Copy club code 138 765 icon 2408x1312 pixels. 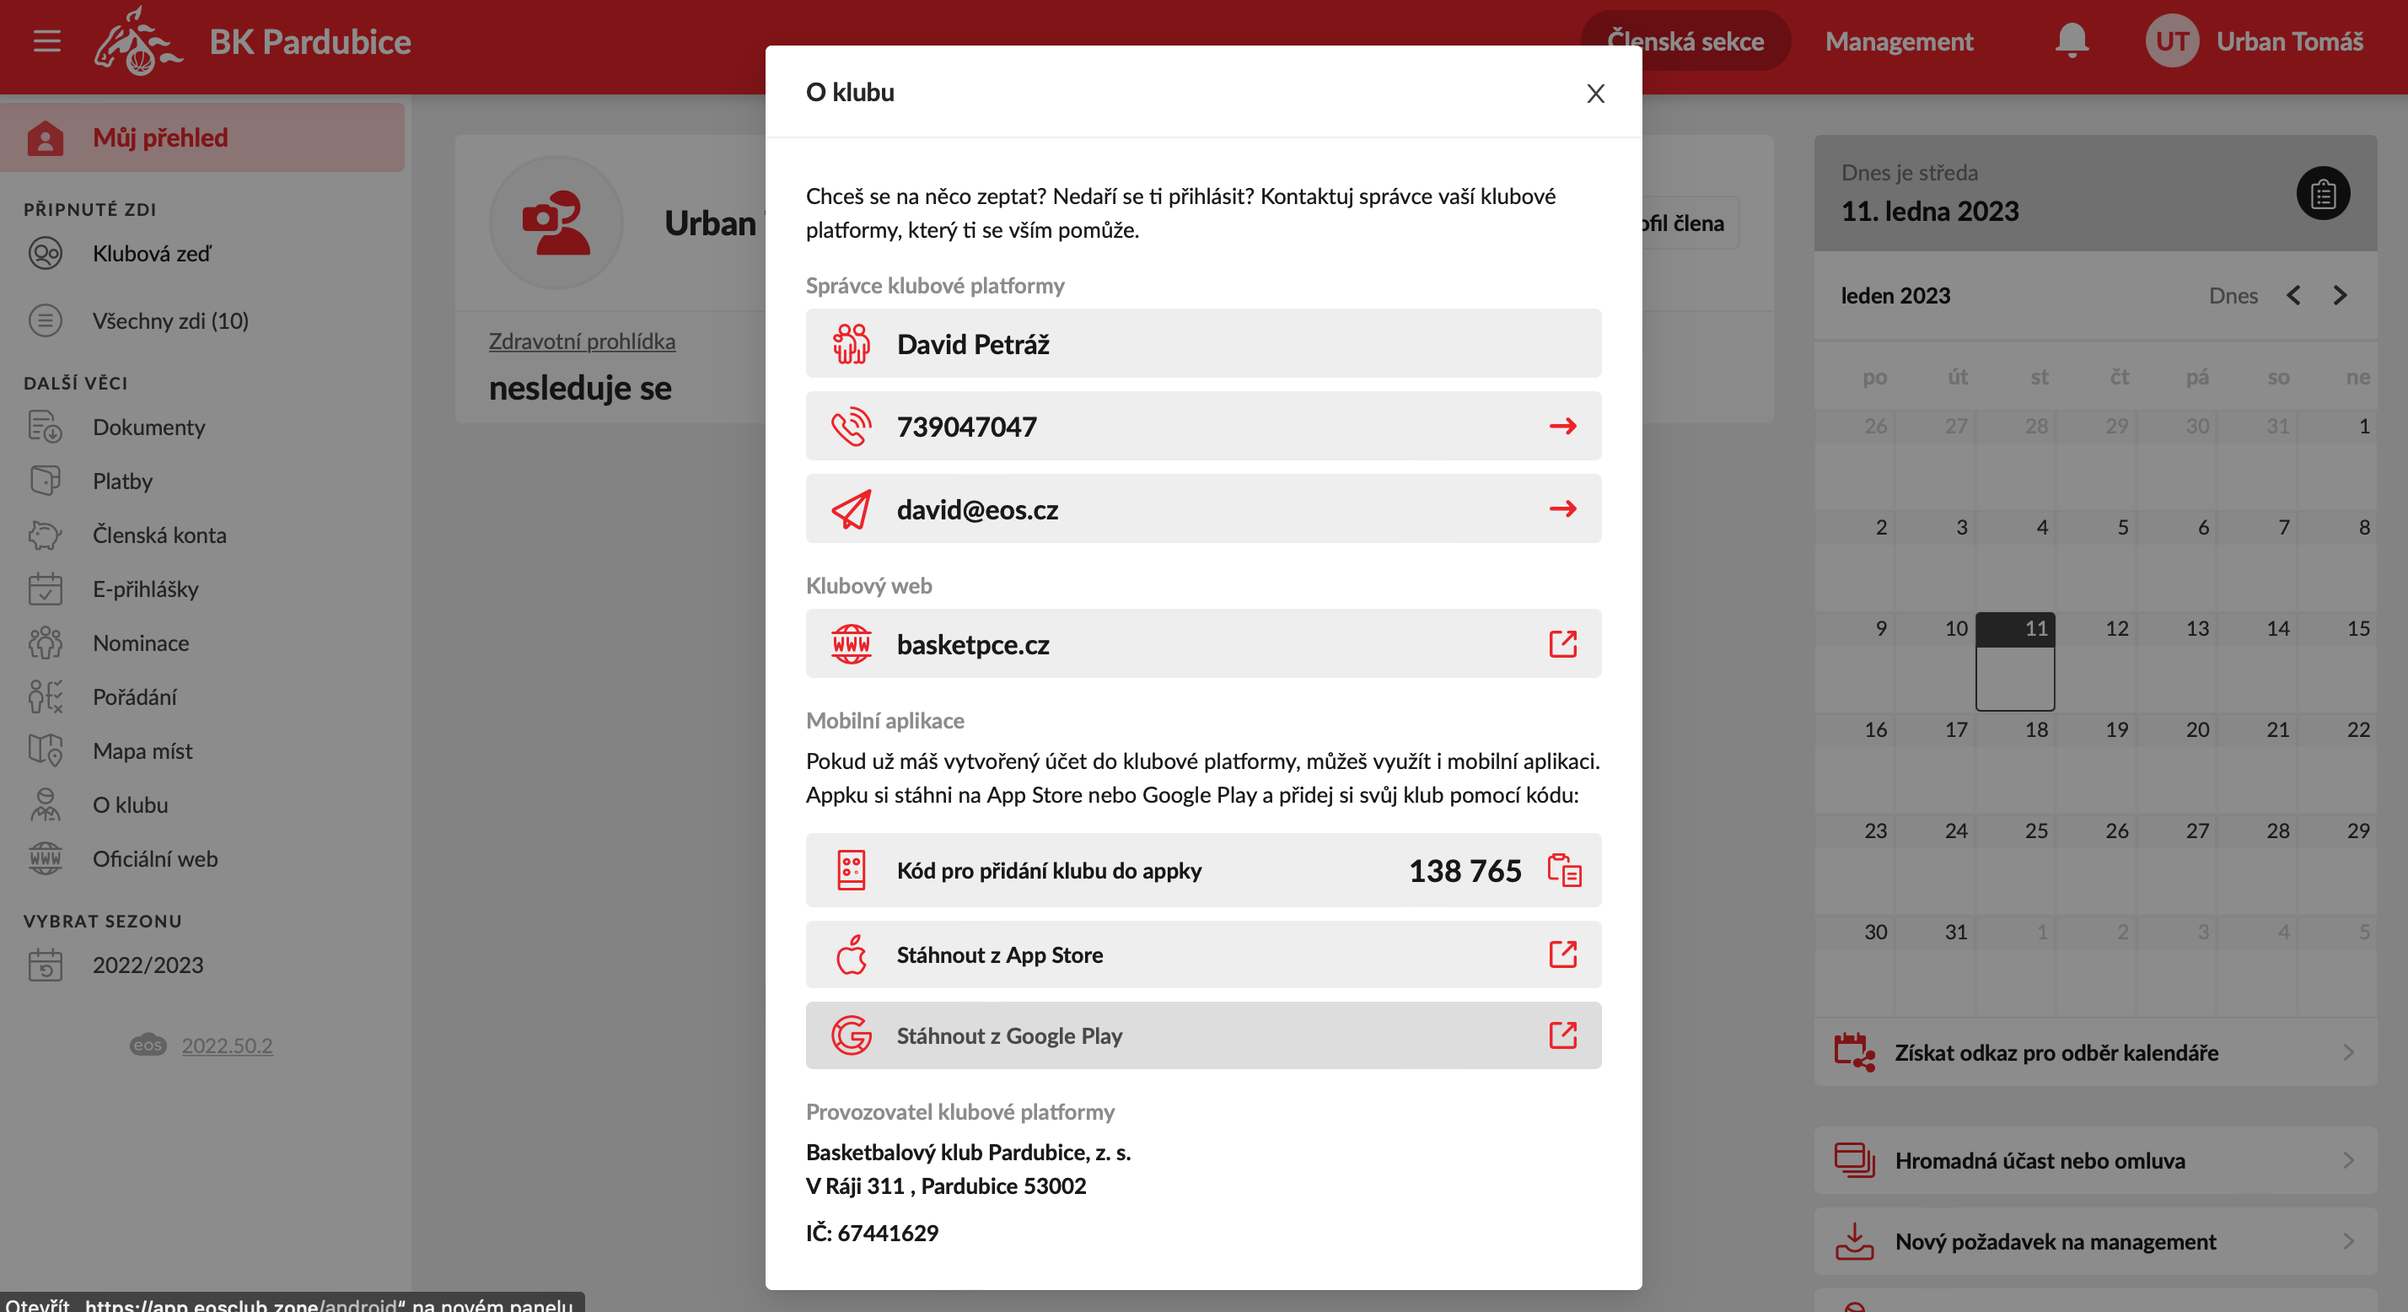(1564, 869)
